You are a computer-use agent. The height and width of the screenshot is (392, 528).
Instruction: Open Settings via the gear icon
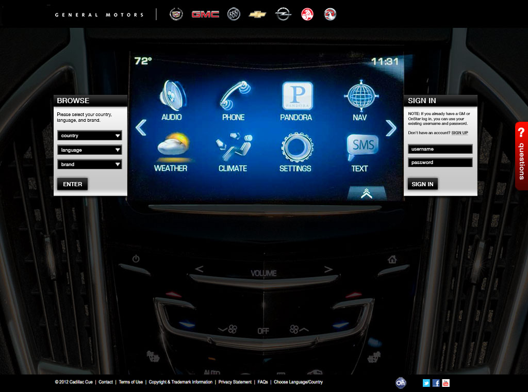[296, 149]
